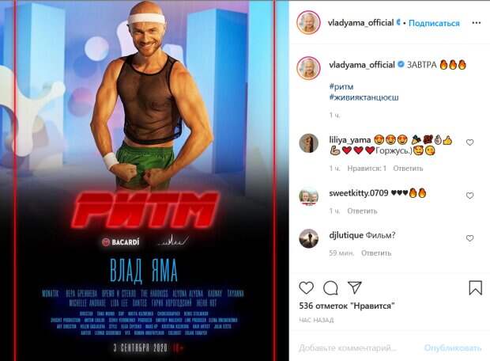This screenshot has height=361, width=490.
Task: Open djlutique's profile avatar
Action: point(309,238)
